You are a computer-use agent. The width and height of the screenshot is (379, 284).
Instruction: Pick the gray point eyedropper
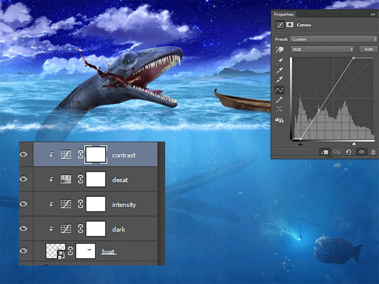coord(279,71)
